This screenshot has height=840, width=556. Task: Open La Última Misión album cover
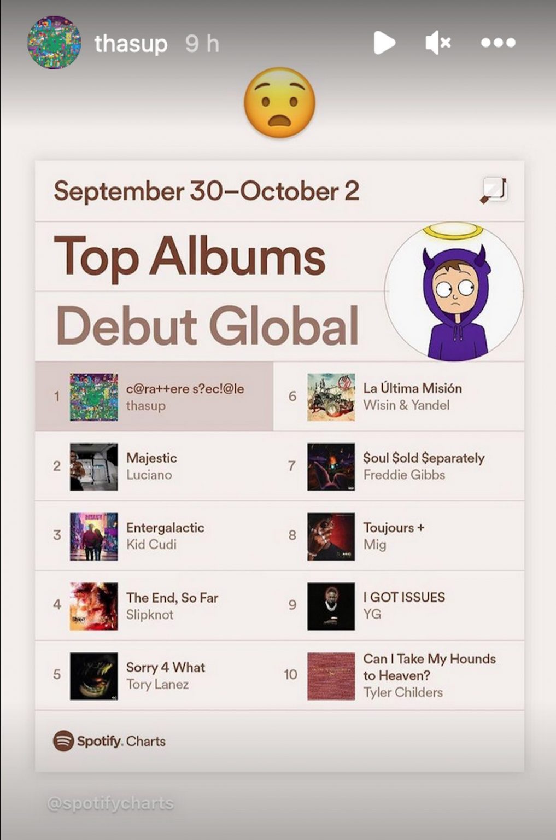tap(331, 397)
